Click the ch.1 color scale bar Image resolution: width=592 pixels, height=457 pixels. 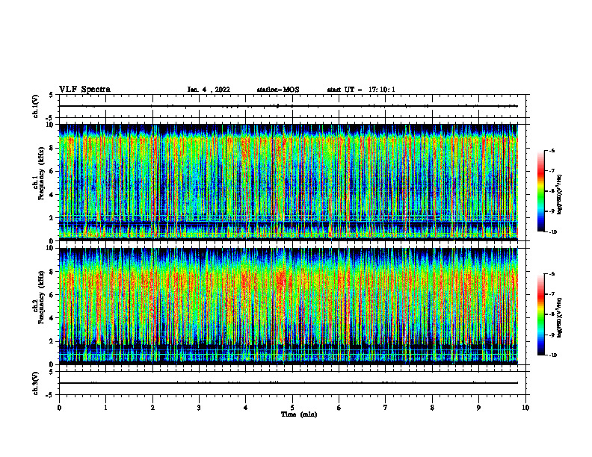click(541, 191)
